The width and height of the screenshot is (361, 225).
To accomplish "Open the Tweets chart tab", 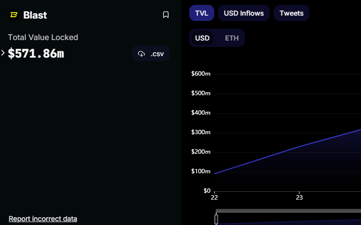I will tap(291, 13).
